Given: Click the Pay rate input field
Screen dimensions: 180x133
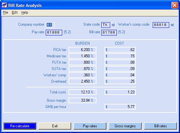Looking at the screenshot, I should pyautogui.click(x=54, y=33).
